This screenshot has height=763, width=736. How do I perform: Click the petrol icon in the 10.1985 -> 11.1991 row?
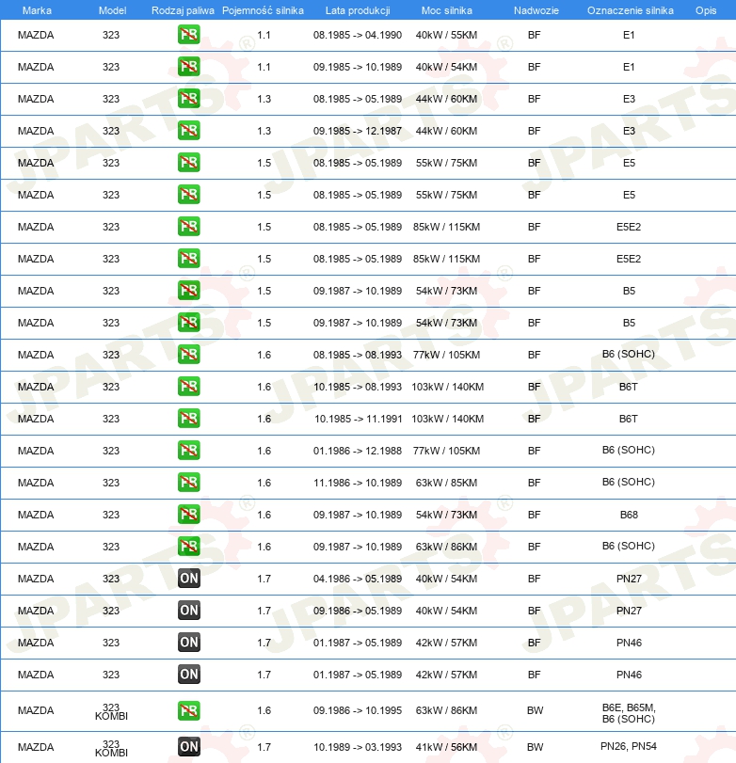click(x=189, y=419)
